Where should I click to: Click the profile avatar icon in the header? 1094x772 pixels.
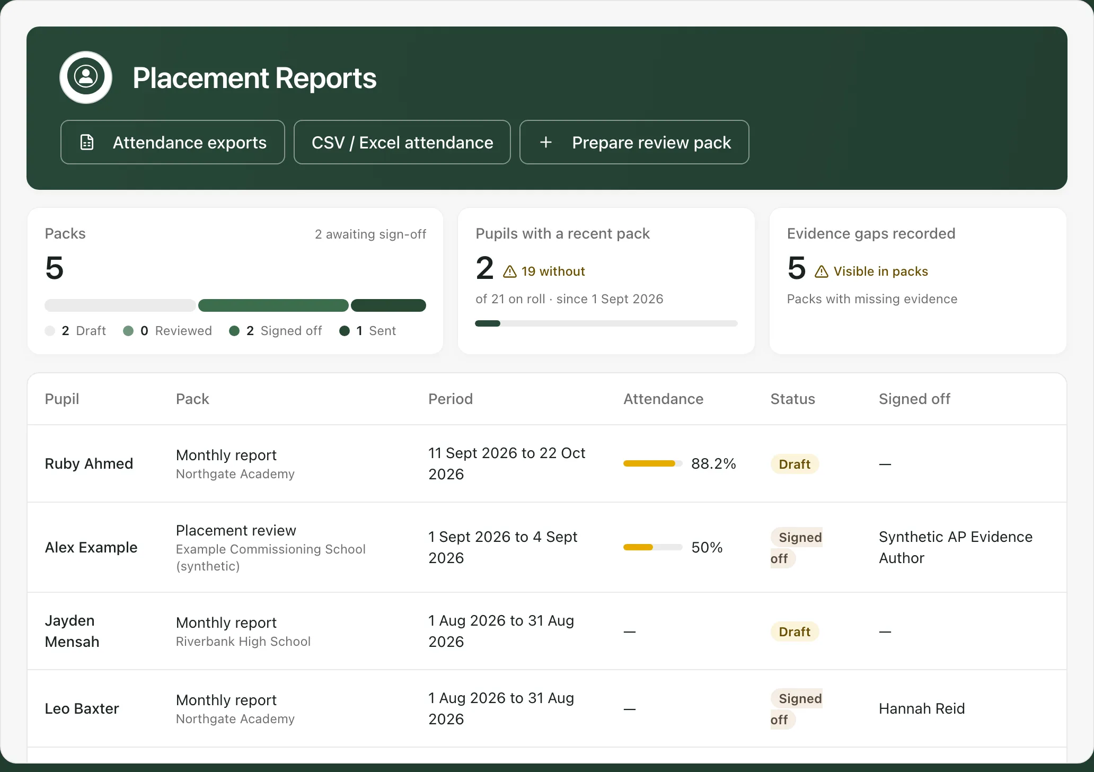pos(86,77)
